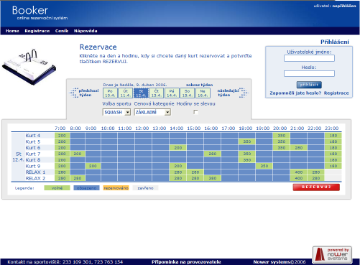Select the Po 10.4. day tab
This screenshot has height=265, width=360.
pyautogui.click(x=110, y=93)
